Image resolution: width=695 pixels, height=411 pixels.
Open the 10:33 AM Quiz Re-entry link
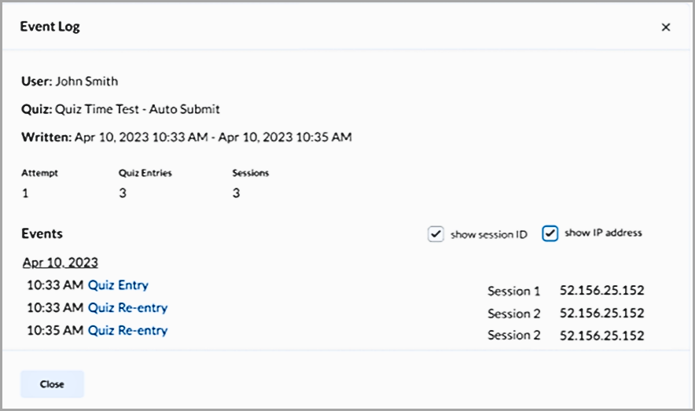[127, 307]
